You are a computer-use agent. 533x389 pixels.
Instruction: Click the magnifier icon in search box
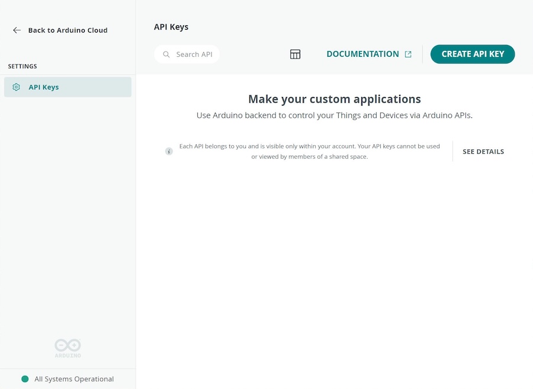click(166, 54)
